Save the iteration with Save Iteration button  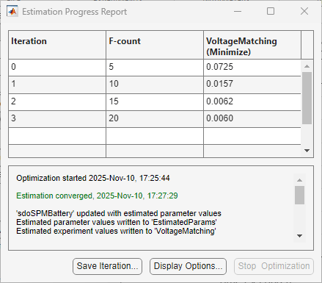tap(107, 266)
